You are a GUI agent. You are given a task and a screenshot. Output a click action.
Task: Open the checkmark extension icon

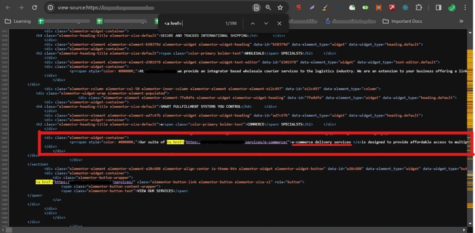pos(325,7)
